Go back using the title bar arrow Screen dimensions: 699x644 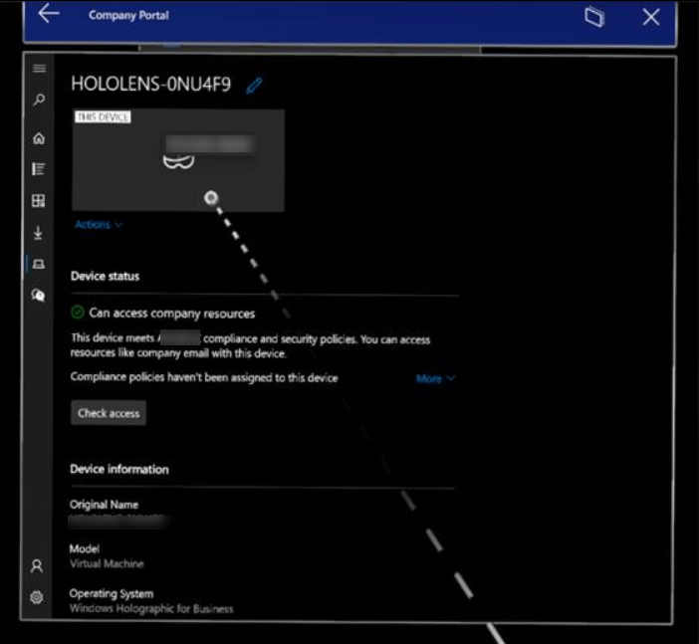click(48, 15)
